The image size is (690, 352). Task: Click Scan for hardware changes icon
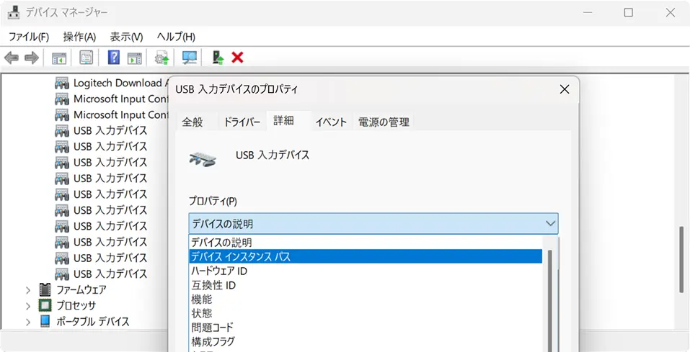point(190,58)
